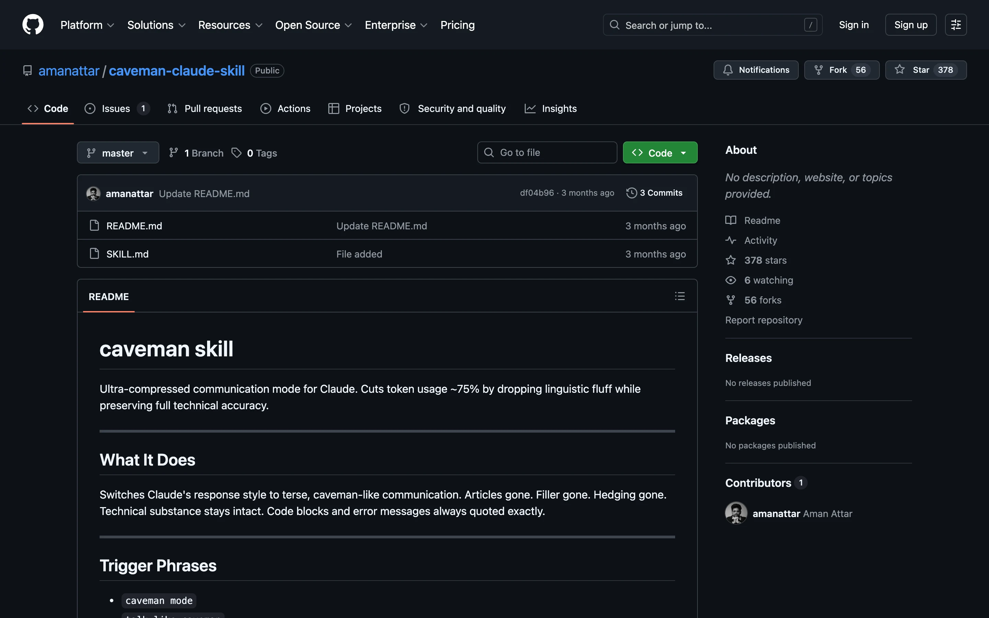The image size is (989, 618).
Task: Click the eye icon next to 6 watching
Action: click(731, 280)
